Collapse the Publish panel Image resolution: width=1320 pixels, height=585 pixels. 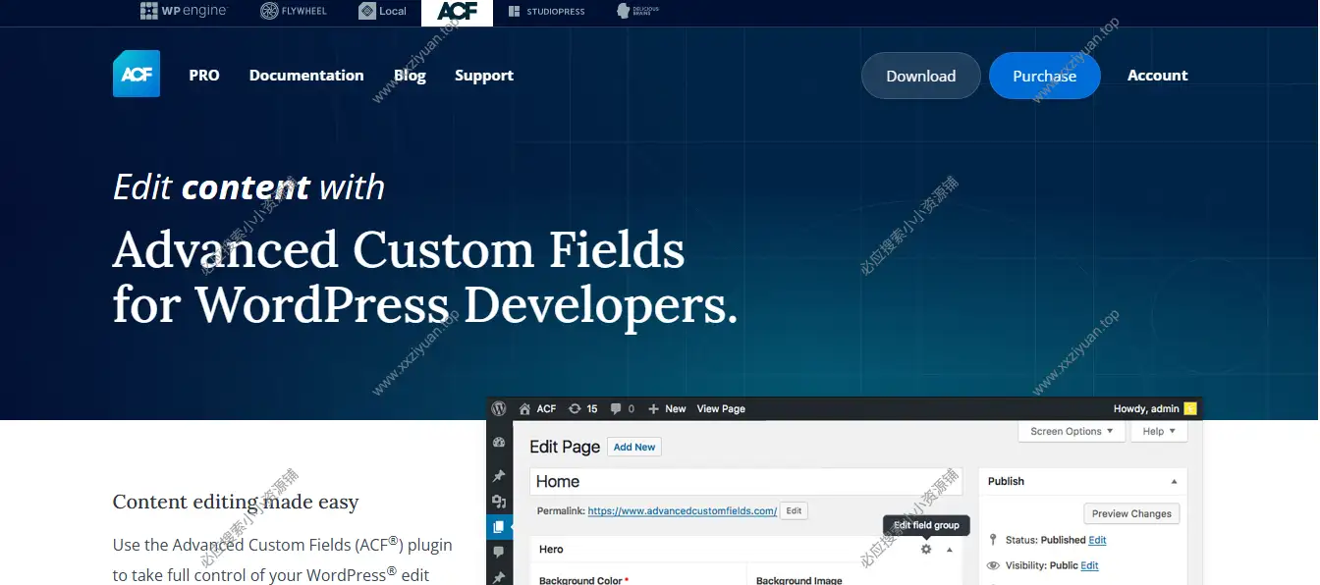[1175, 482]
